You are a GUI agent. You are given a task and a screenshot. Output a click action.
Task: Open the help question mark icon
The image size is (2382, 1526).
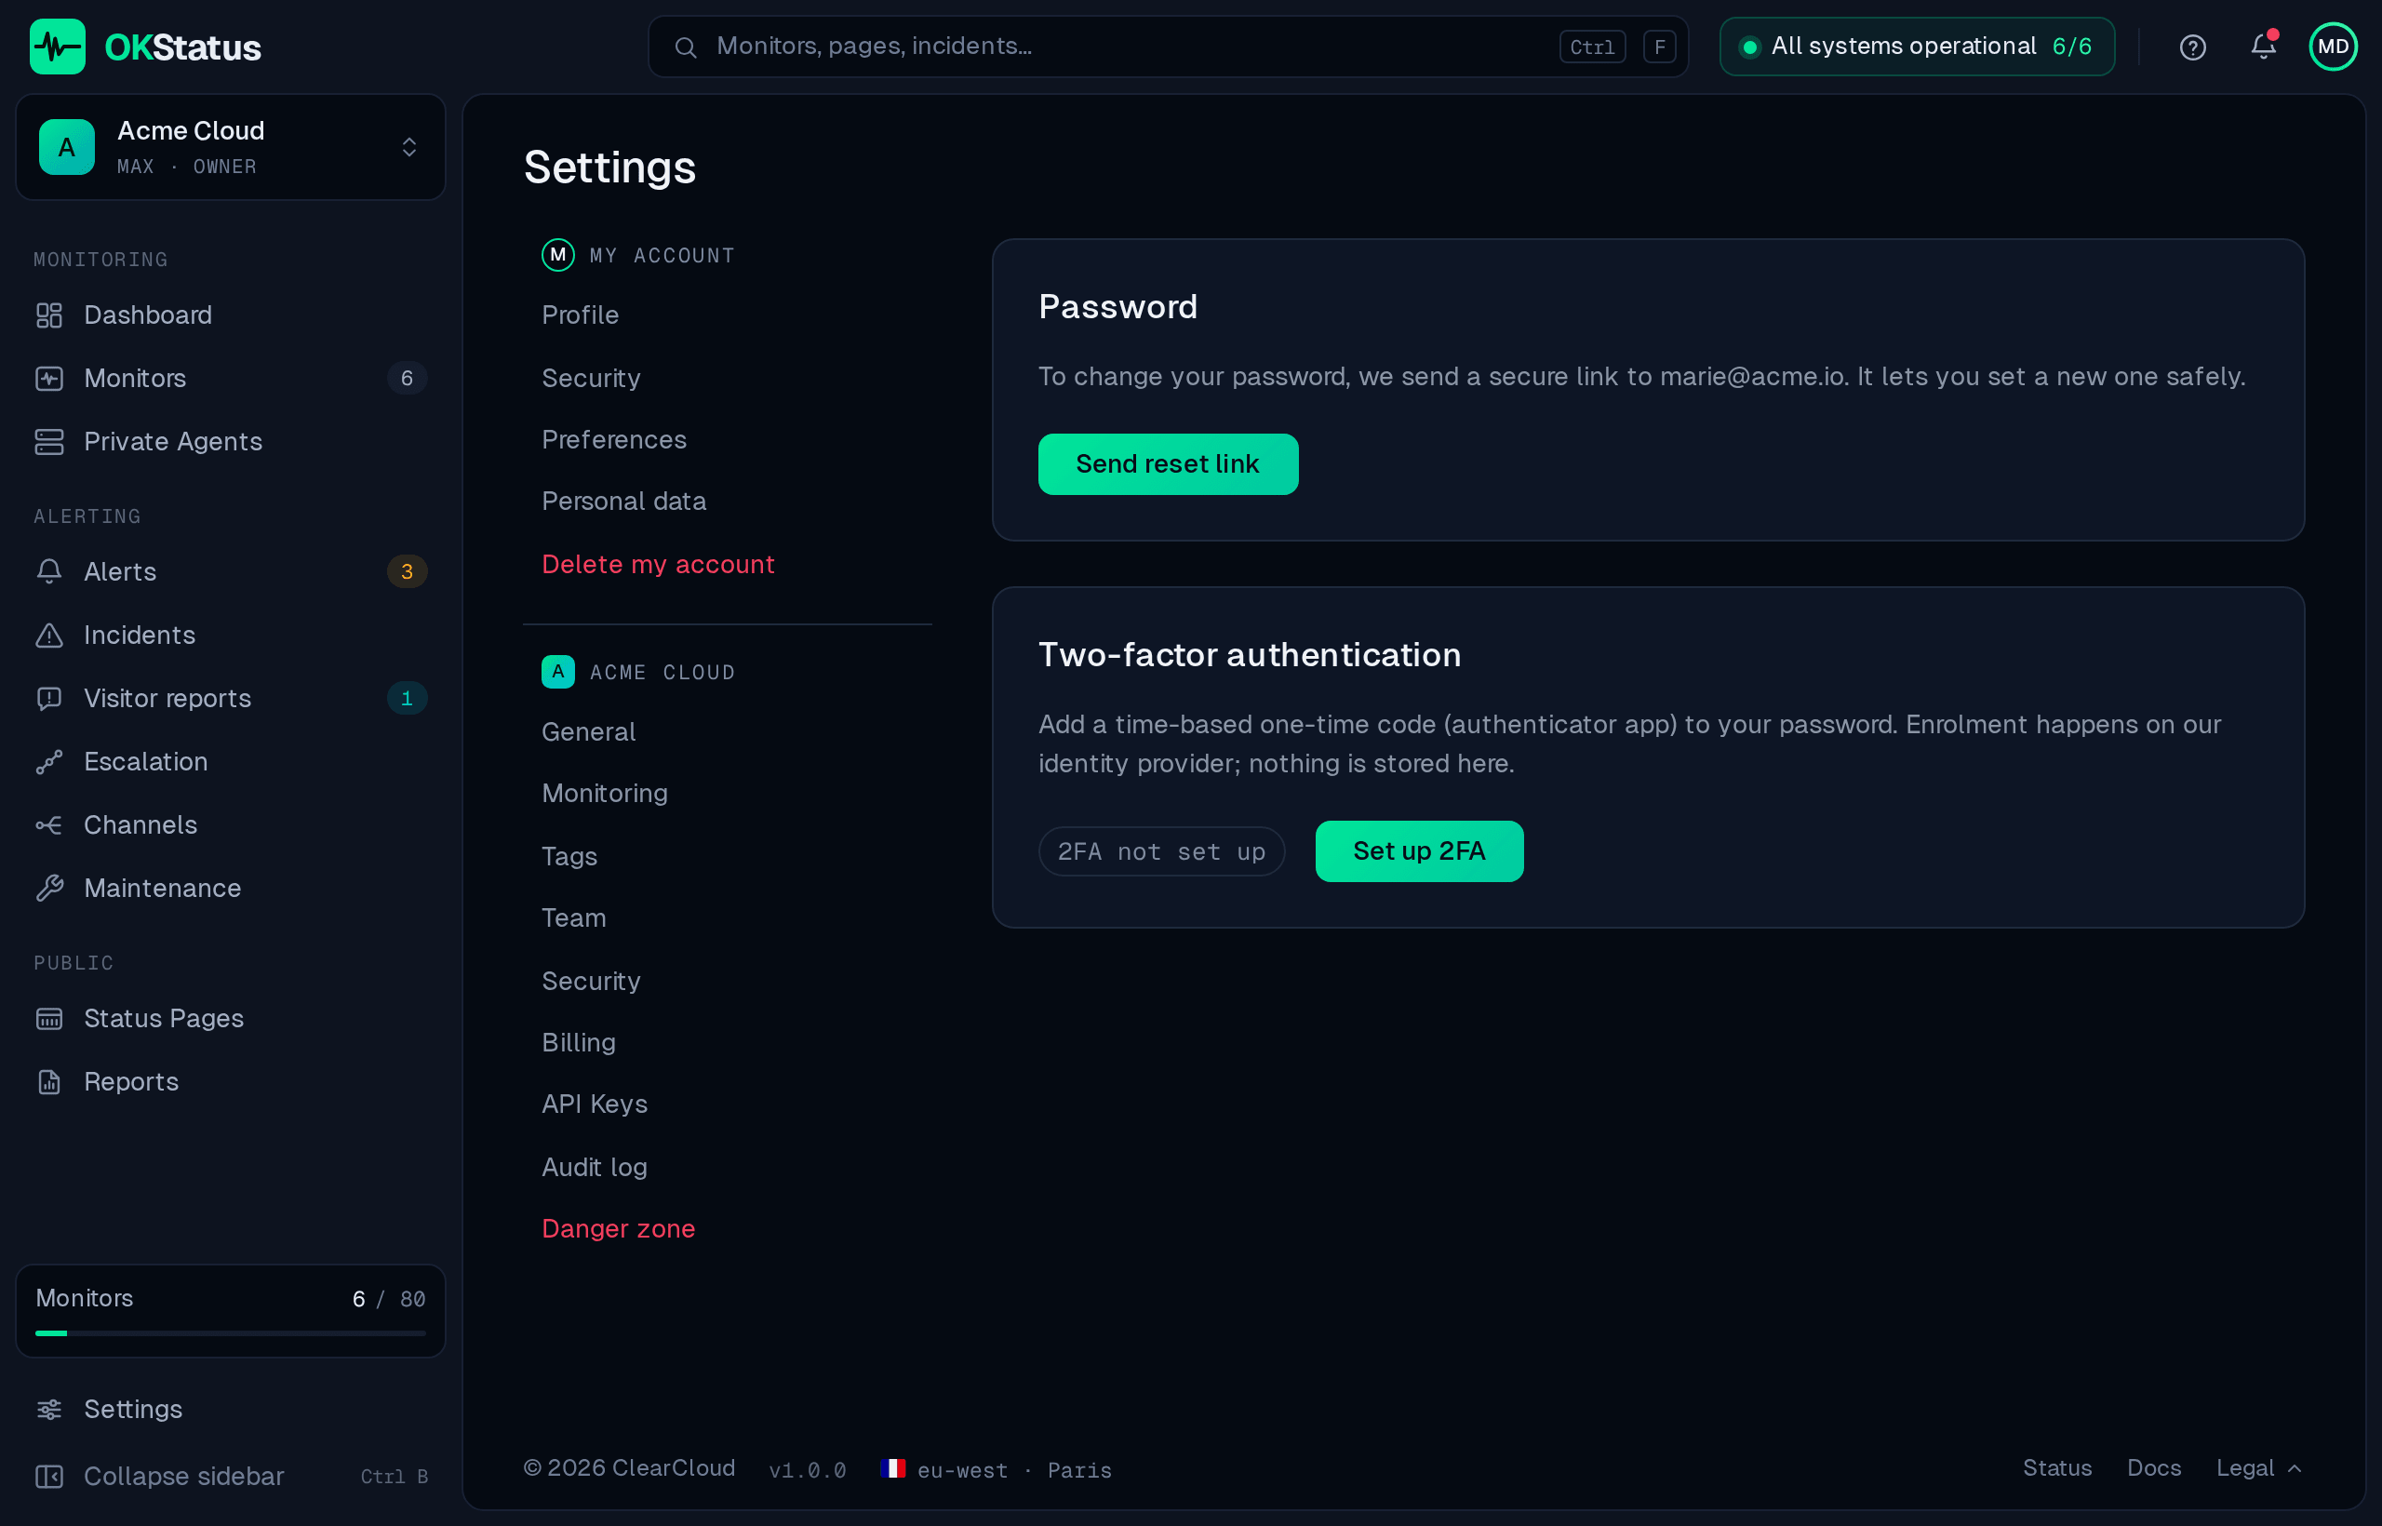click(2193, 47)
